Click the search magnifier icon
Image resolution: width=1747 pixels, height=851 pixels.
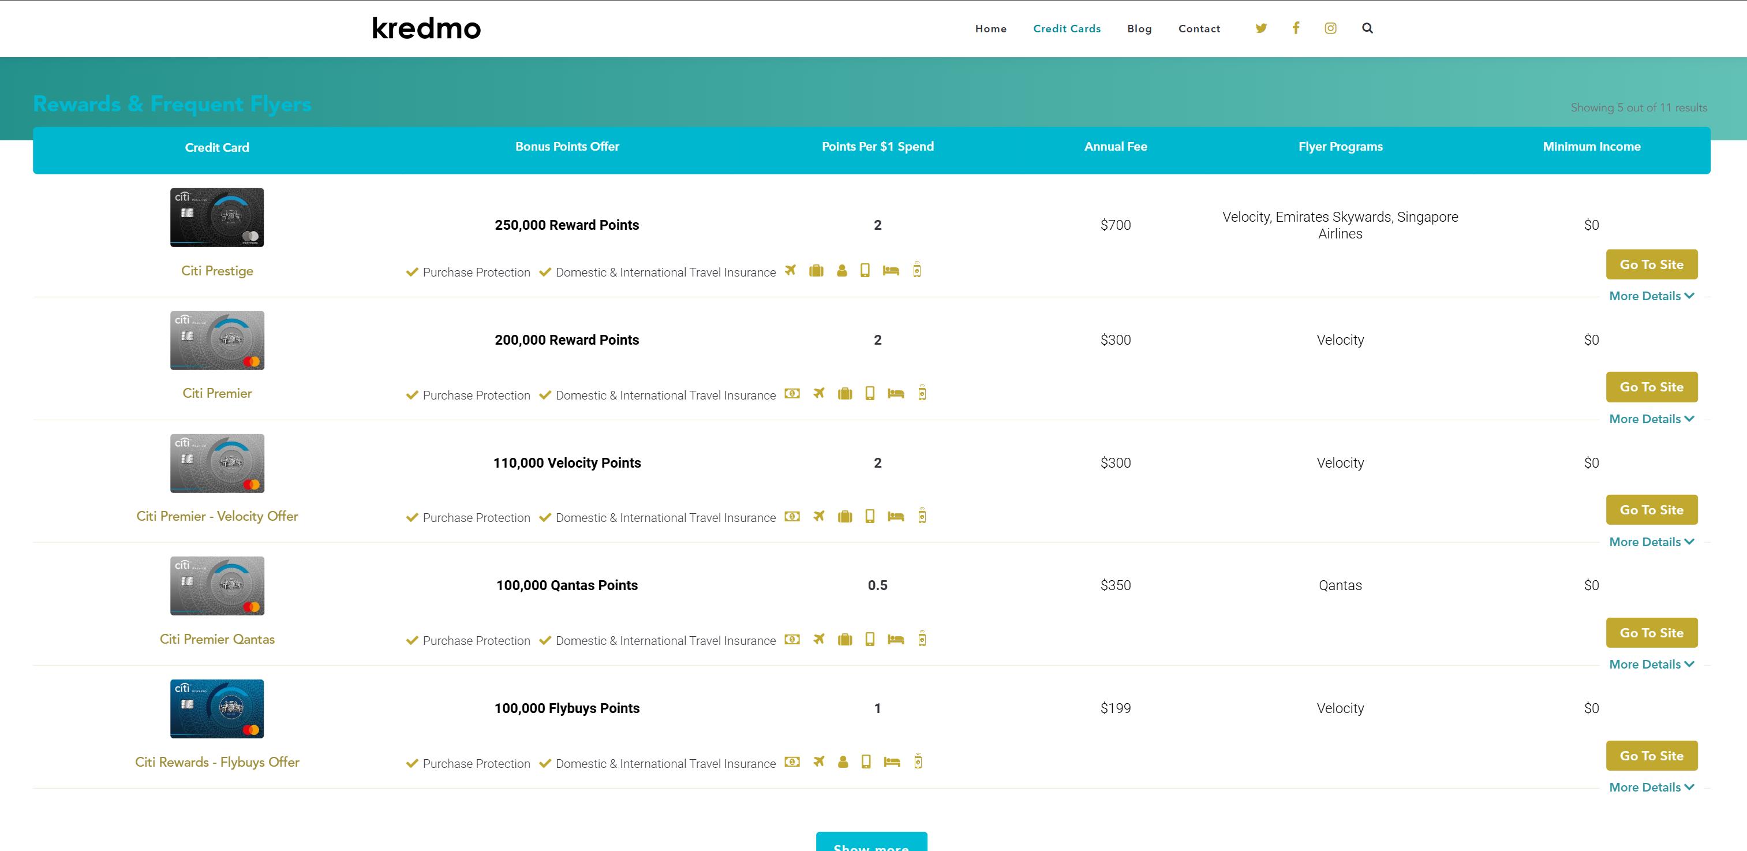(1367, 28)
